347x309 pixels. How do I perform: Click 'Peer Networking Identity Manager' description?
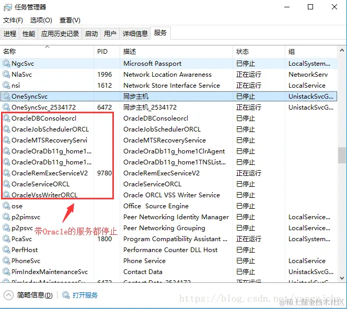click(x=176, y=217)
